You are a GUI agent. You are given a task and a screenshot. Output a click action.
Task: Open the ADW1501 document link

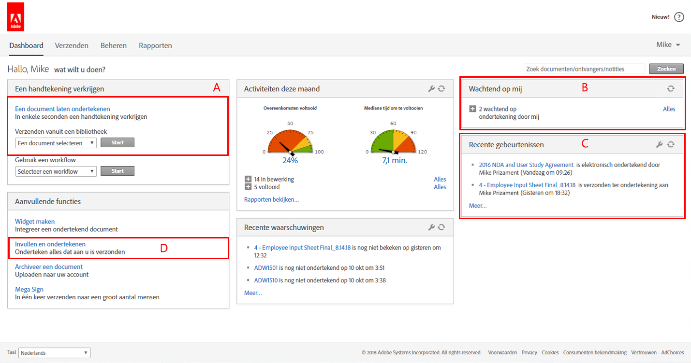(x=266, y=268)
